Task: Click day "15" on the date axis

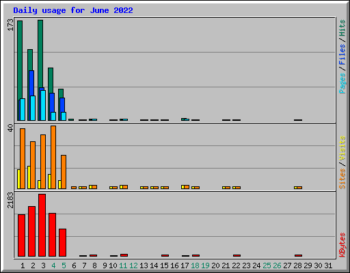Action: (x=164, y=265)
